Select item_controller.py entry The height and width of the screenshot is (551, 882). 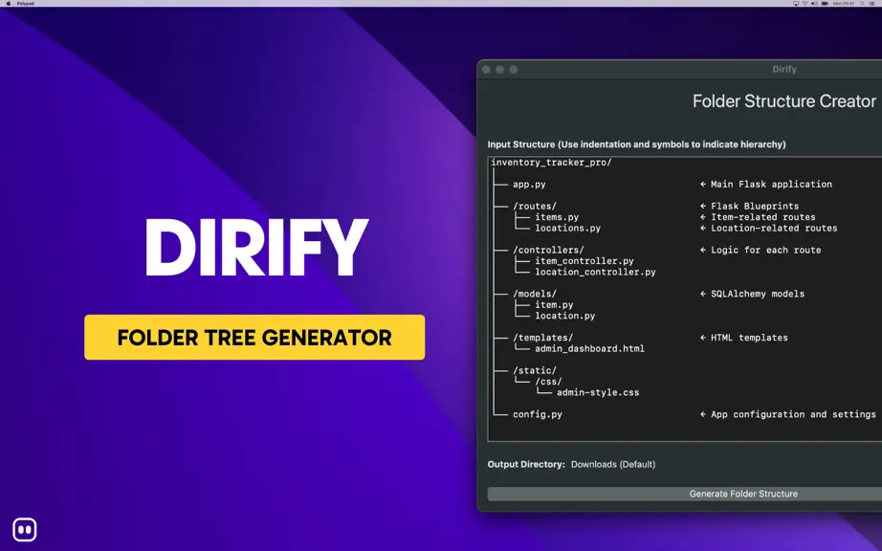coord(584,261)
